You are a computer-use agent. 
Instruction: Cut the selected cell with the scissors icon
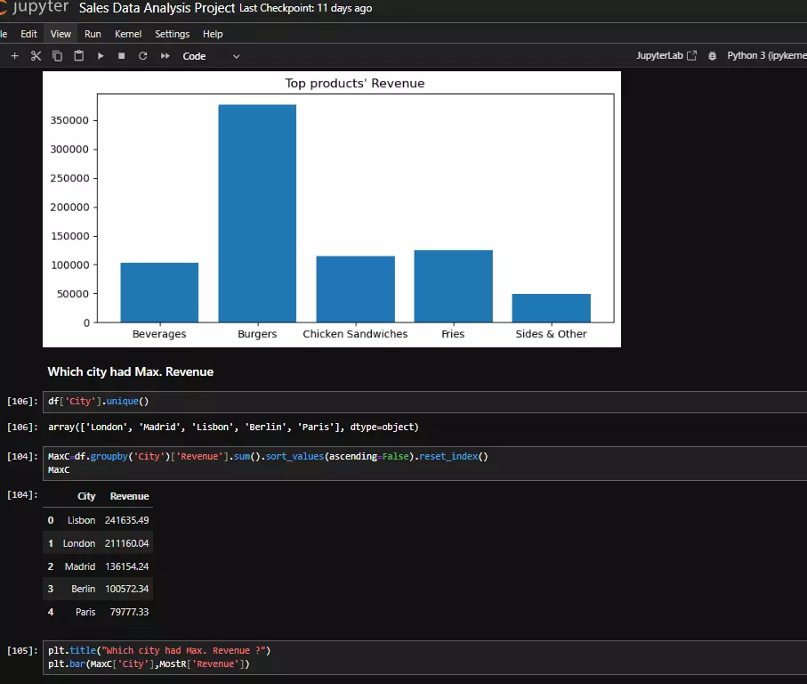tap(36, 56)
